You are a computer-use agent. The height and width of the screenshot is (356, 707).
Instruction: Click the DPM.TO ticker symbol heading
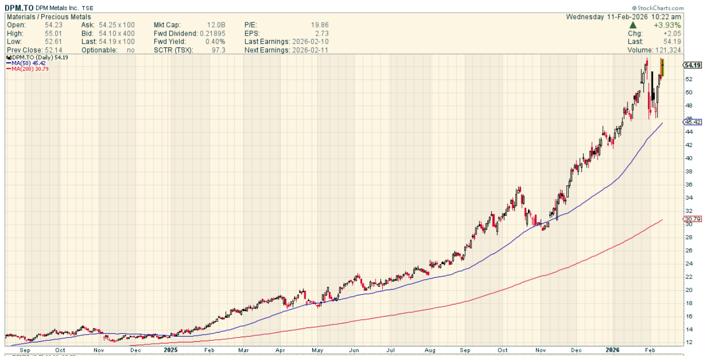click(x=19, y=8)
